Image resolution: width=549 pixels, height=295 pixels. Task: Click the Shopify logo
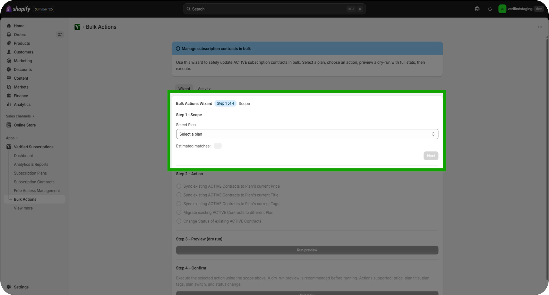pyautogui.click(x=18, y=9)
